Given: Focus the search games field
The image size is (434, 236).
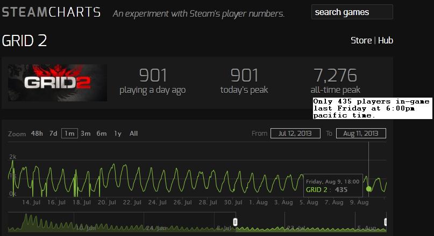Looking at the screenshot, I should tap(352, 12).
